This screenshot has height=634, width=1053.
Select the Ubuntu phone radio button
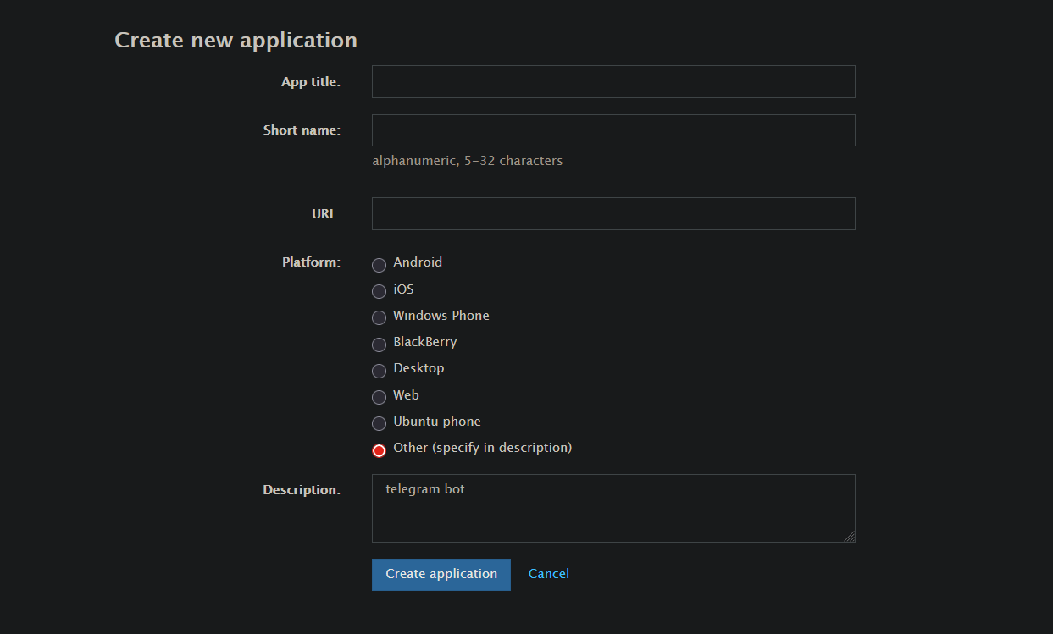coord(379,423)
